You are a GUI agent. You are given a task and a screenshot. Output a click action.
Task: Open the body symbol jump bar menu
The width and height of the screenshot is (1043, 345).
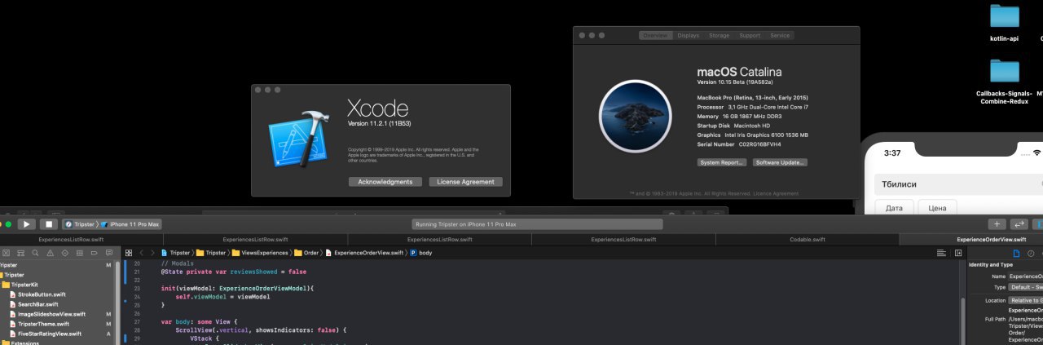point(420,253)
